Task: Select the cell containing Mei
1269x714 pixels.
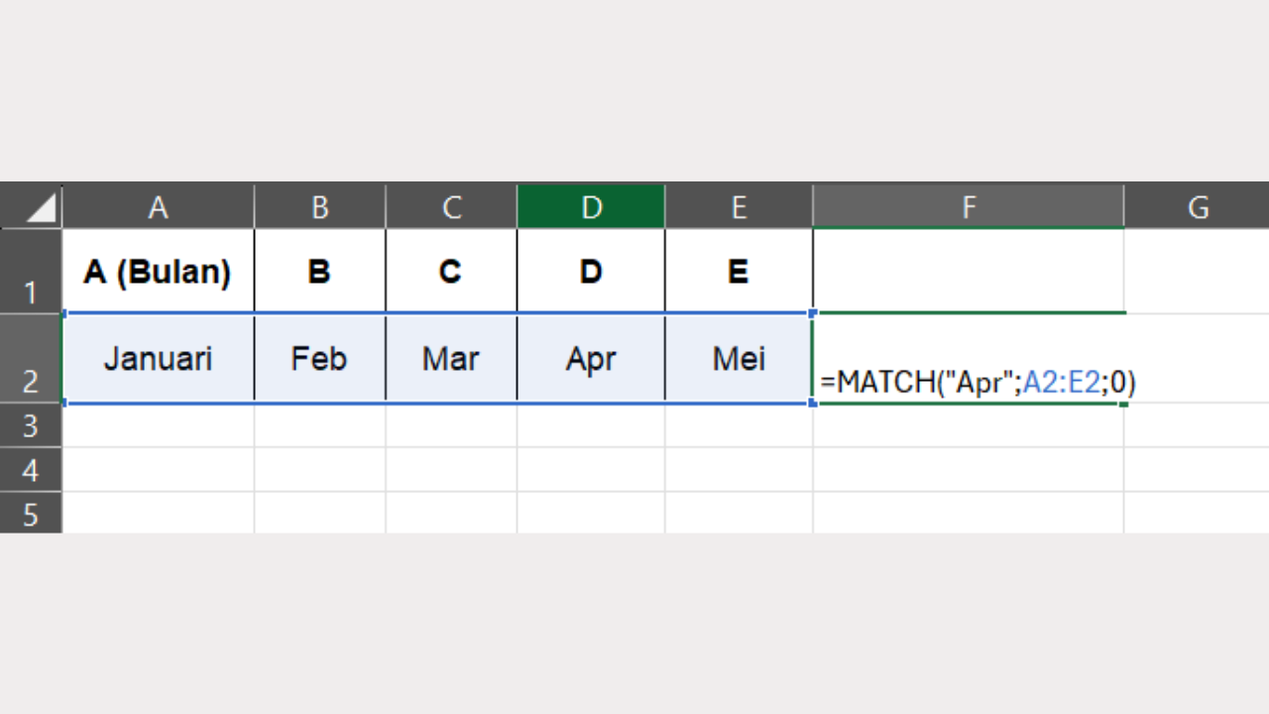Action: (x=738, y=359)
